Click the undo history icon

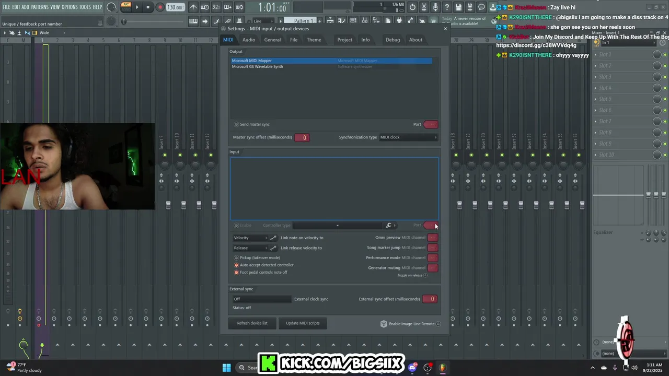(412, 7)
